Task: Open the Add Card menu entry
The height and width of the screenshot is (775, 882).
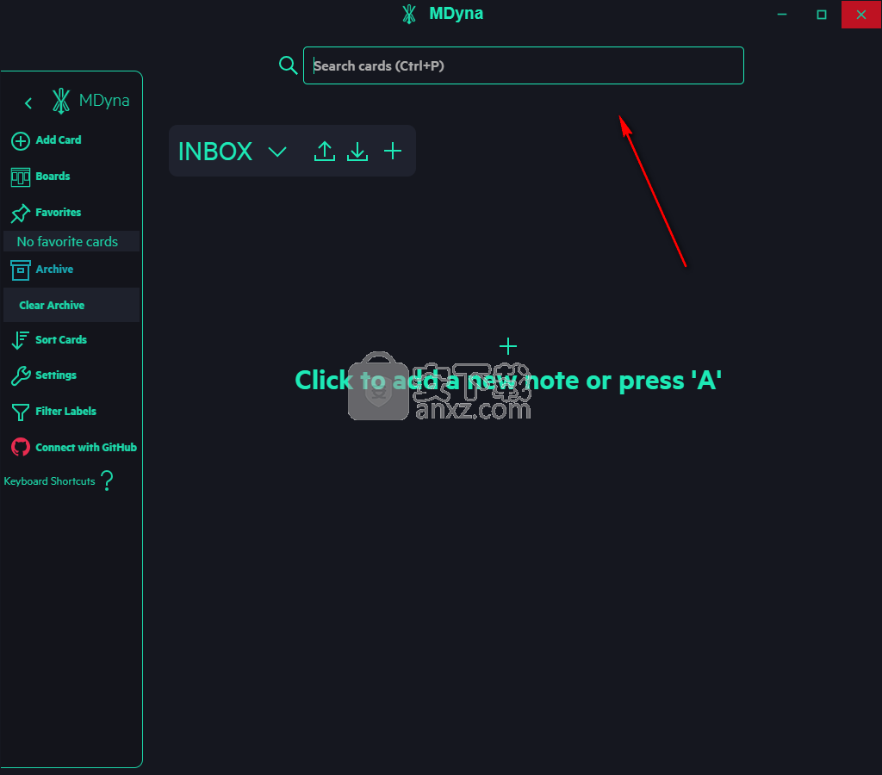Action: pyautogui.click(x=59, y=140)
